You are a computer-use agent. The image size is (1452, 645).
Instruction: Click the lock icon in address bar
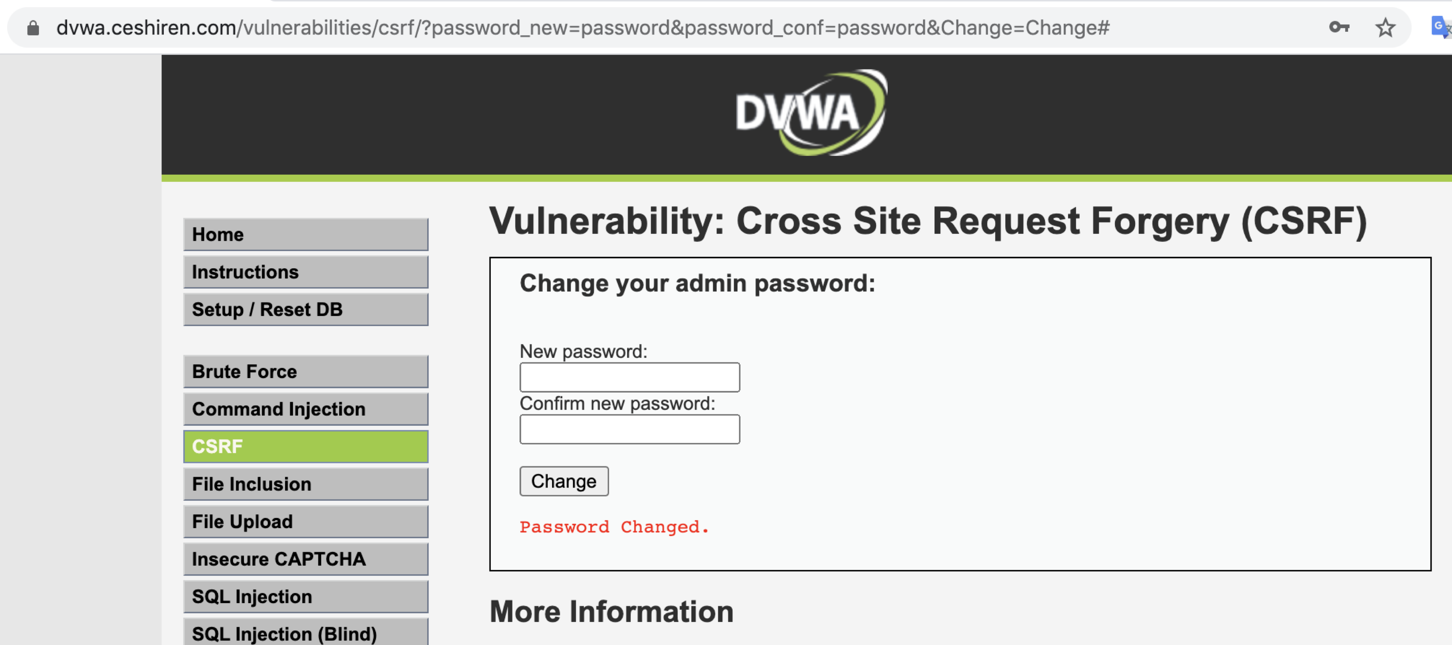(33, 28)
